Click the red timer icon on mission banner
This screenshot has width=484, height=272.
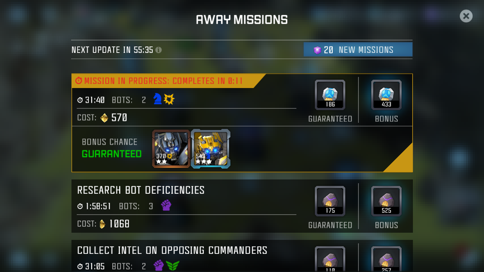(79, 80)
